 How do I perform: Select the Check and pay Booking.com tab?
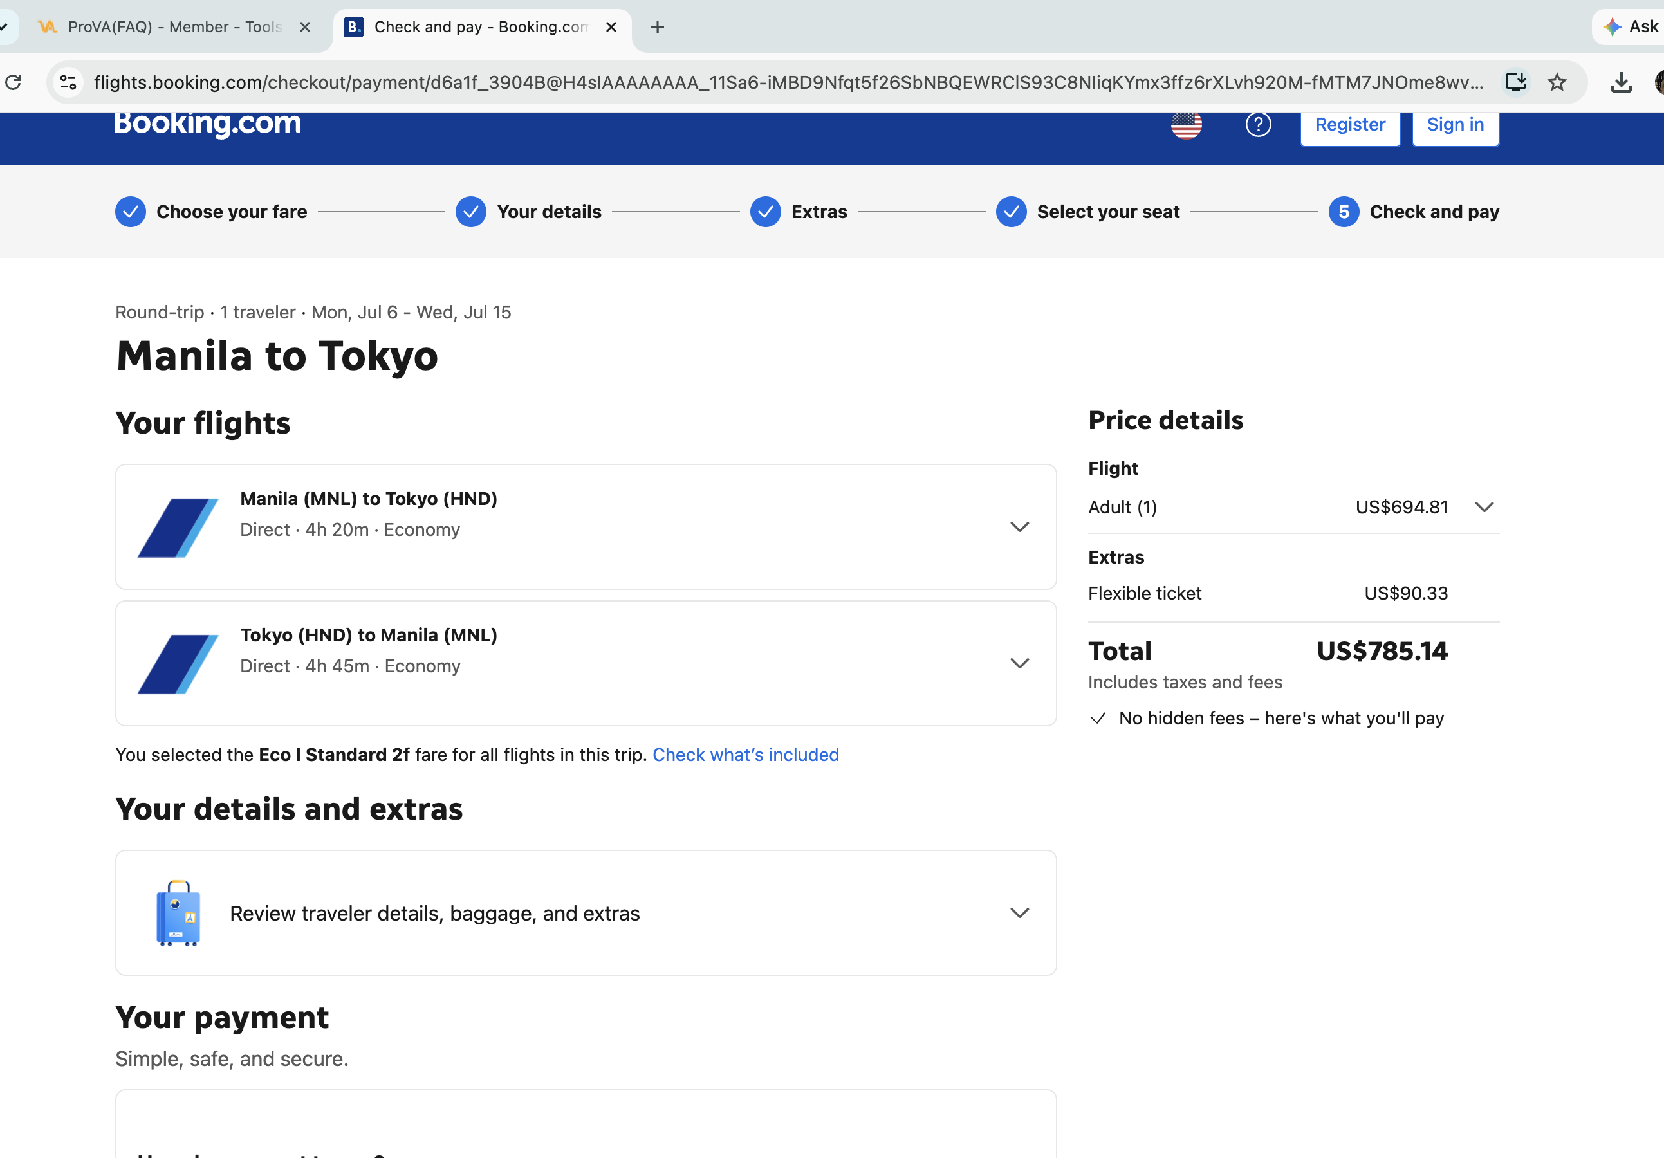tap(481, 27)
